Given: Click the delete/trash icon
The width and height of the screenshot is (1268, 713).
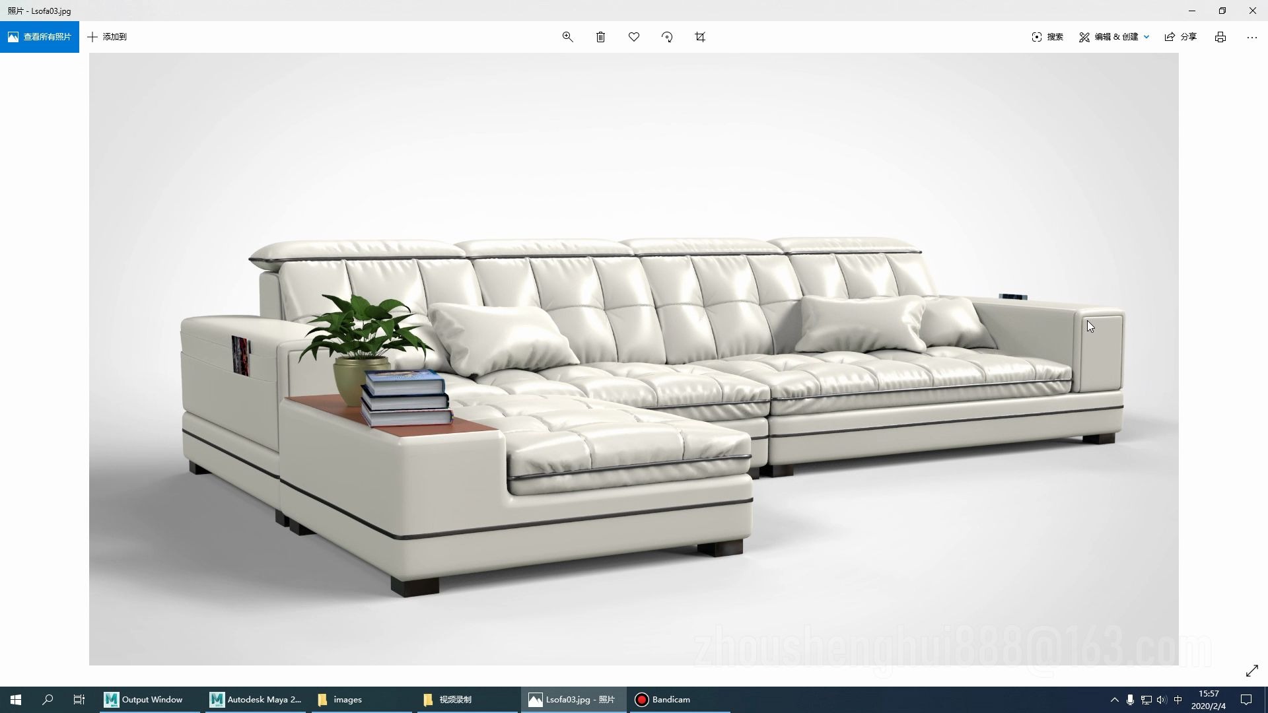Looking at the screenshot, I should [x=599, y=36].
